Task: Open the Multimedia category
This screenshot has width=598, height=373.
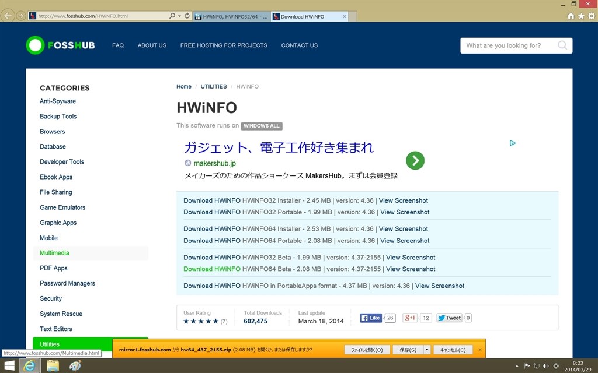Action: pyautogui.click(x=54, y=253)
